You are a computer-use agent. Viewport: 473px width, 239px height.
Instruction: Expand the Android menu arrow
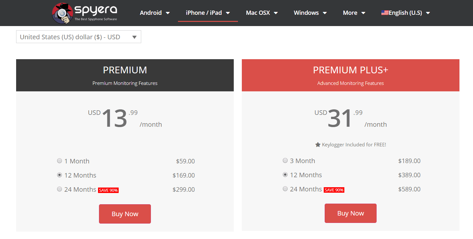pyautogui.click(x=168, y=13)
